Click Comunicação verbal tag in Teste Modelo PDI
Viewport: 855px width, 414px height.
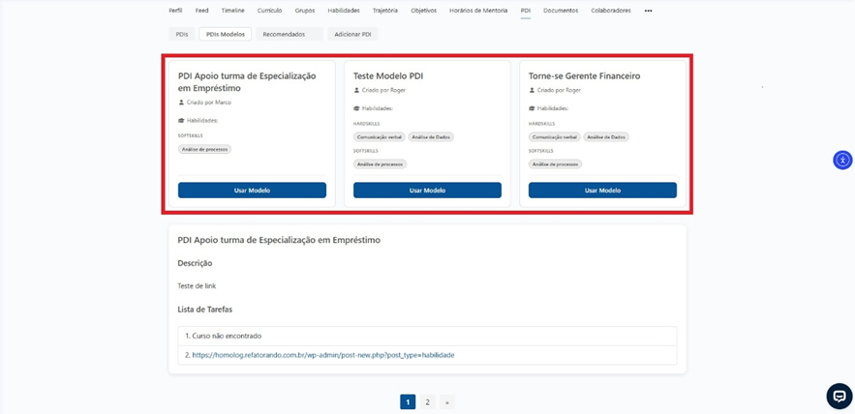point(380,137)
